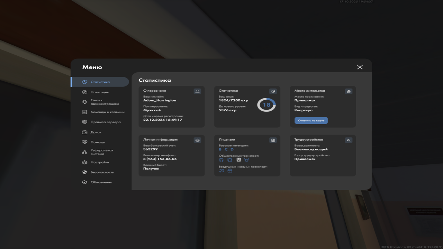Image resolution: width=443 pixels, height=249 pixels.
Task: Click the bank account number 363299
Action: pyautogui.click(x=151, y=149)
